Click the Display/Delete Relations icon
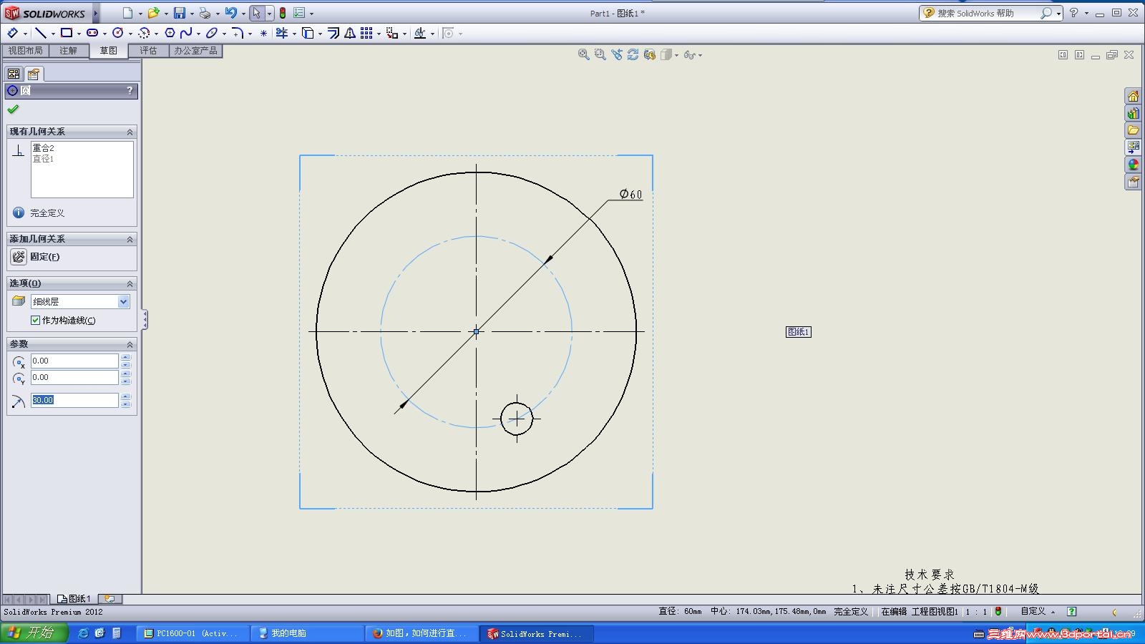Screen dimensions: 1145x644 pos(420,33)
